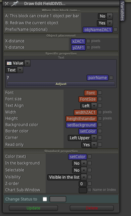Enable the Change Status to checkbox

click(45, 199)
